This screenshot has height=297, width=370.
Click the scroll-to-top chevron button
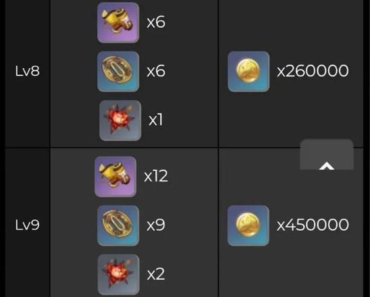click(327, 155)
